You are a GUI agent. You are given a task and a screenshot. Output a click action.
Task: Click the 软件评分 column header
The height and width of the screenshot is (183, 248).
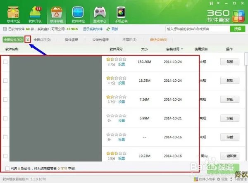(x=116, y=49)
